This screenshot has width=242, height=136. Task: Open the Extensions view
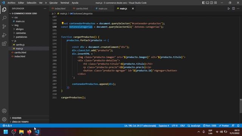(x=4, y=43)
